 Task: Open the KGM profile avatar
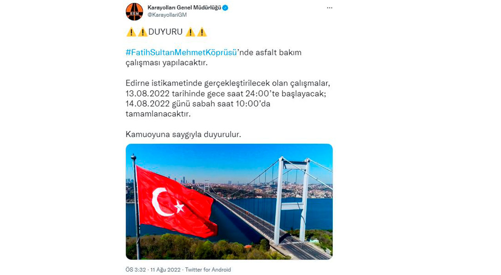134,11
